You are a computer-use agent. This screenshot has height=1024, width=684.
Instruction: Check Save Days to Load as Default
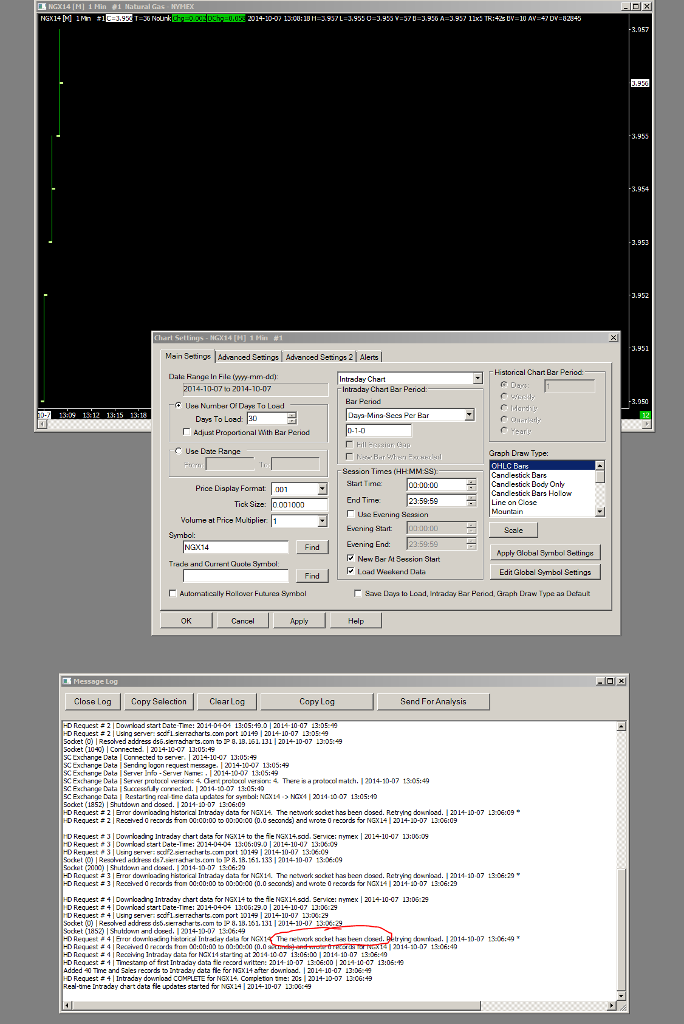(x=358, y=593)
